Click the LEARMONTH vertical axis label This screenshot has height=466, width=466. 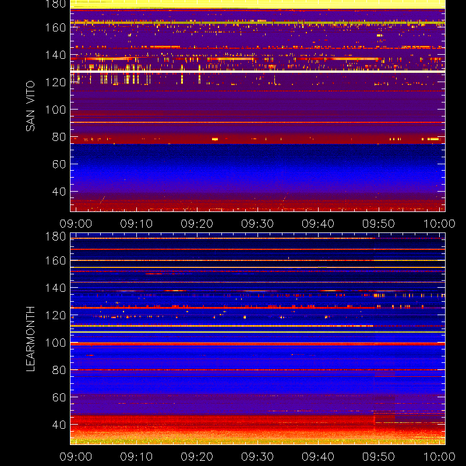pyautogui.click(x=30, y=339)
